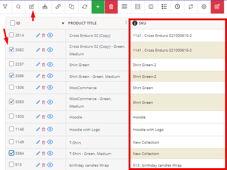Screen dimensions: 227x170
Task: Click the red reset grid icon
Action: point(217,7)
